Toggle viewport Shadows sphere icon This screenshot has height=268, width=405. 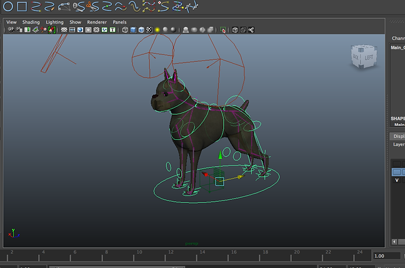click(x=165, y=30)
